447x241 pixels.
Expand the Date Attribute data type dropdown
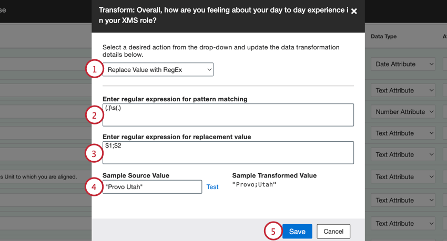point(403,64)
